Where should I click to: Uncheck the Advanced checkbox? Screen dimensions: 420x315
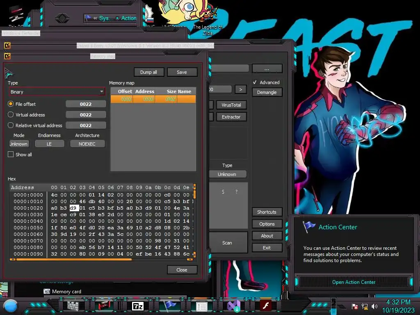[255, 82]
